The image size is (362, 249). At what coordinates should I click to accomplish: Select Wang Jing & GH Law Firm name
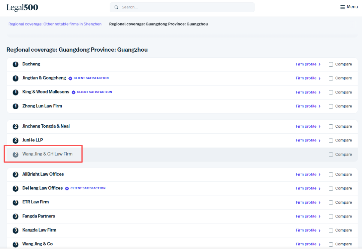pos(47,154)
